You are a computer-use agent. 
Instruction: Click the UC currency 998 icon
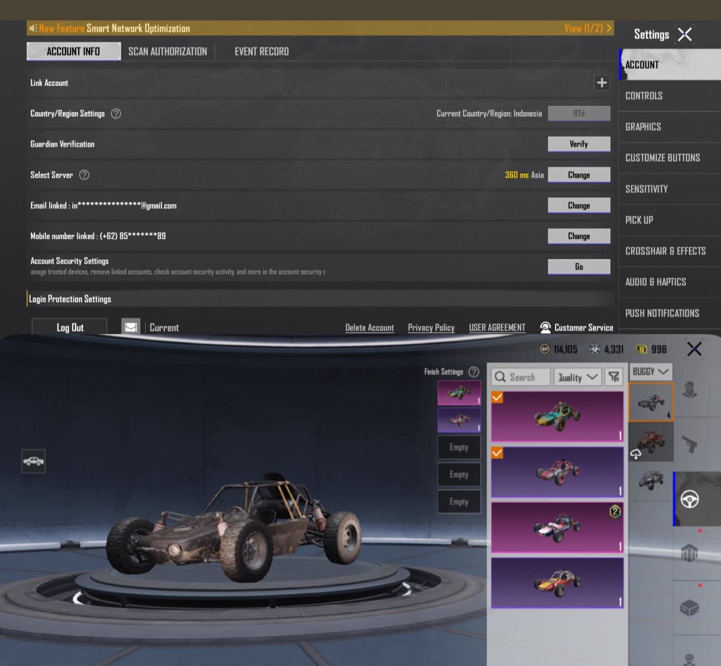642,349
